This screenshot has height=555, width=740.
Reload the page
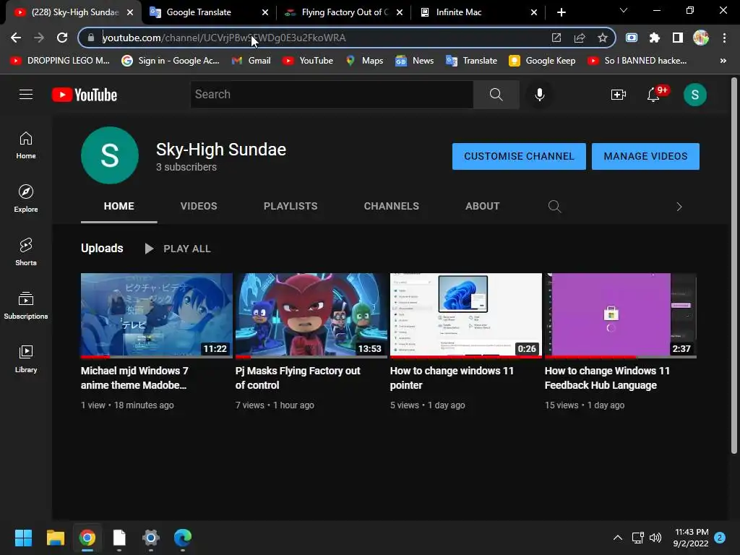(62, 38)
